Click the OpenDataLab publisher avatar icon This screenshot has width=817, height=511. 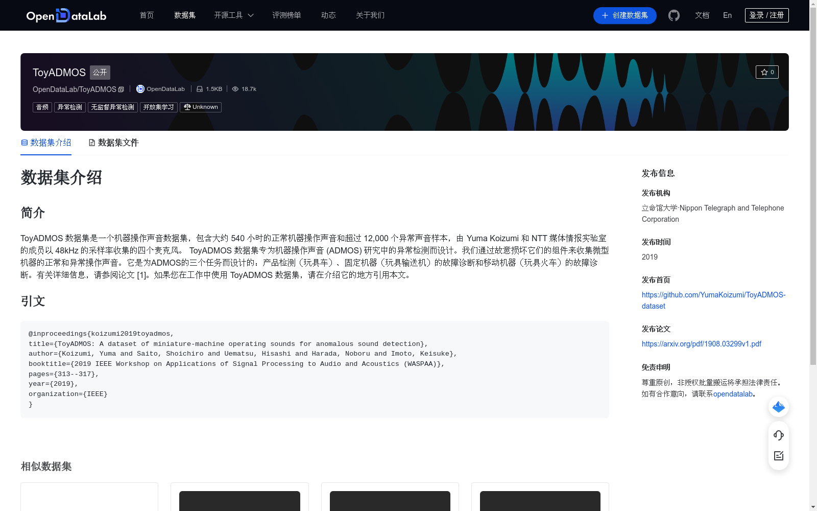(140, 89)
